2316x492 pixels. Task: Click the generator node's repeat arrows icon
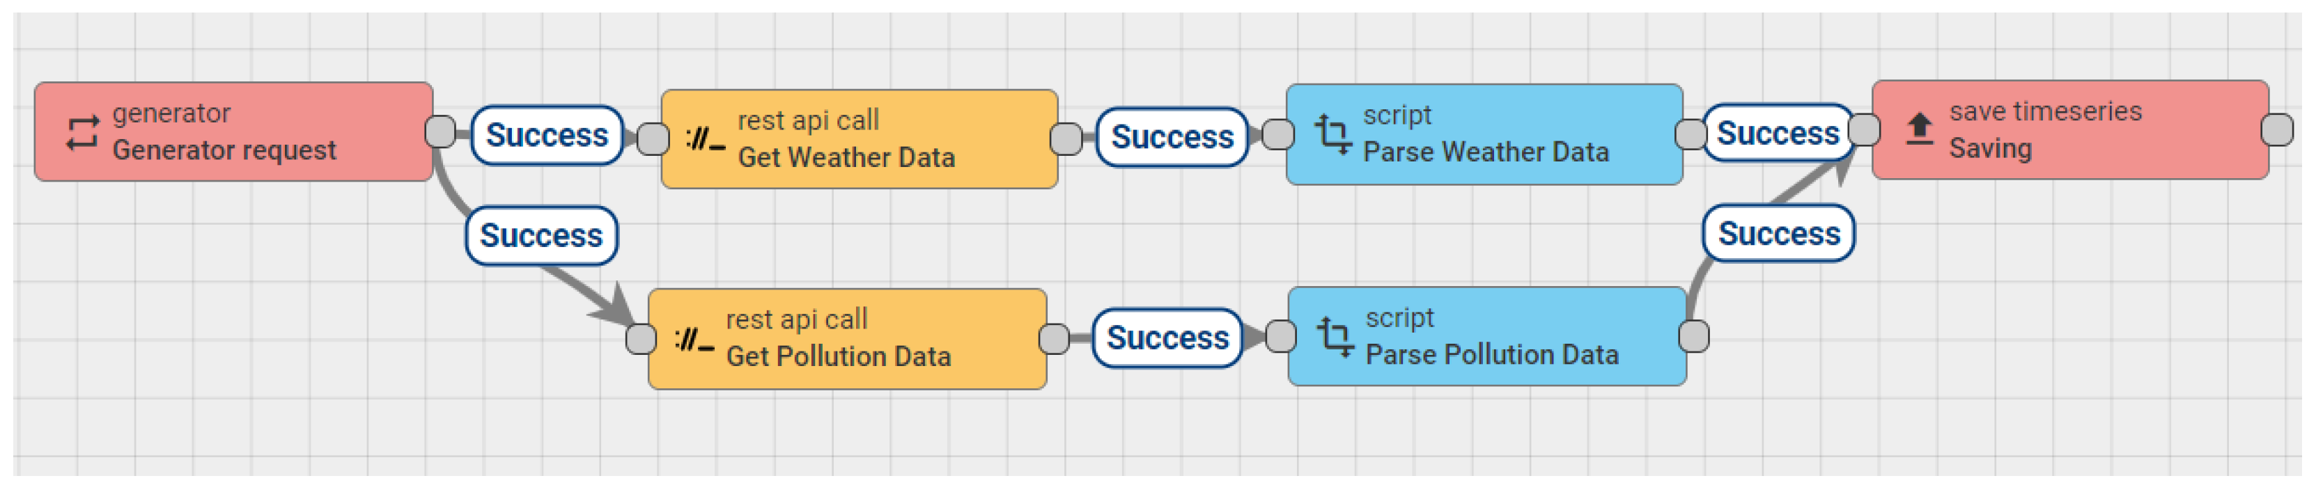81,133
